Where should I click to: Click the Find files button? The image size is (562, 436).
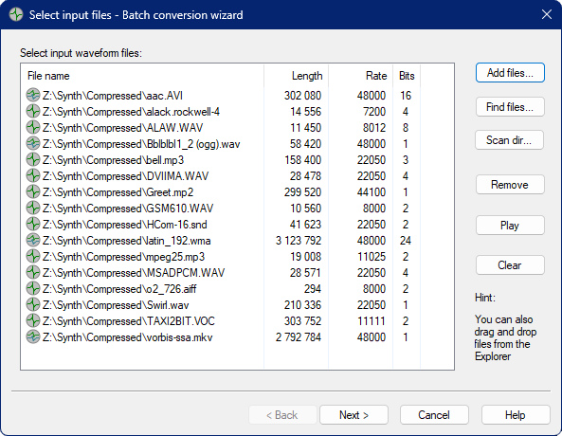510,107
